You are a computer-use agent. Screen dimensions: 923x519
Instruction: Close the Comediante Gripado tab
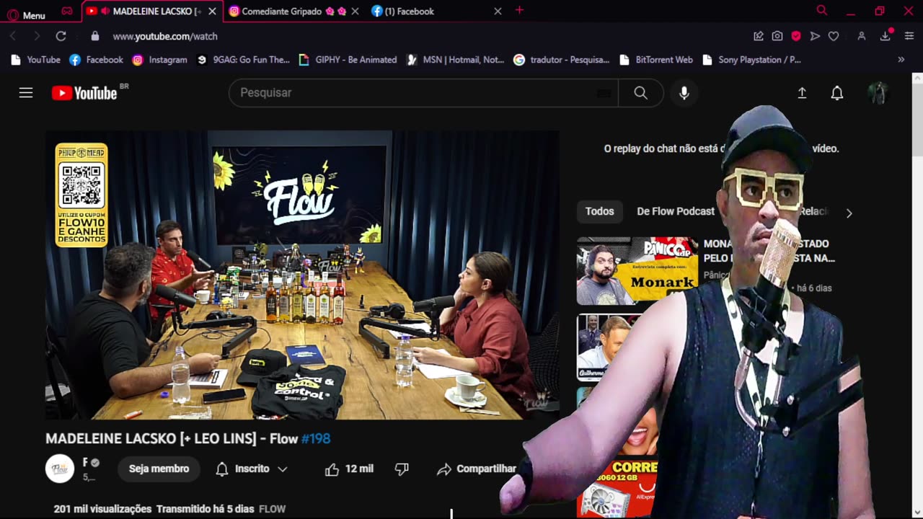click(355, 11)
